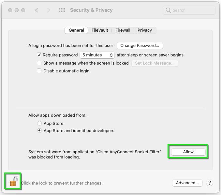Select the App Store radio option

coord(39,124)
